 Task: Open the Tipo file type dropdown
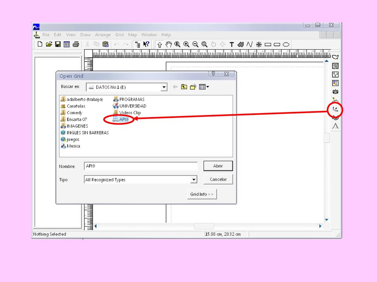tap(194, 180)
